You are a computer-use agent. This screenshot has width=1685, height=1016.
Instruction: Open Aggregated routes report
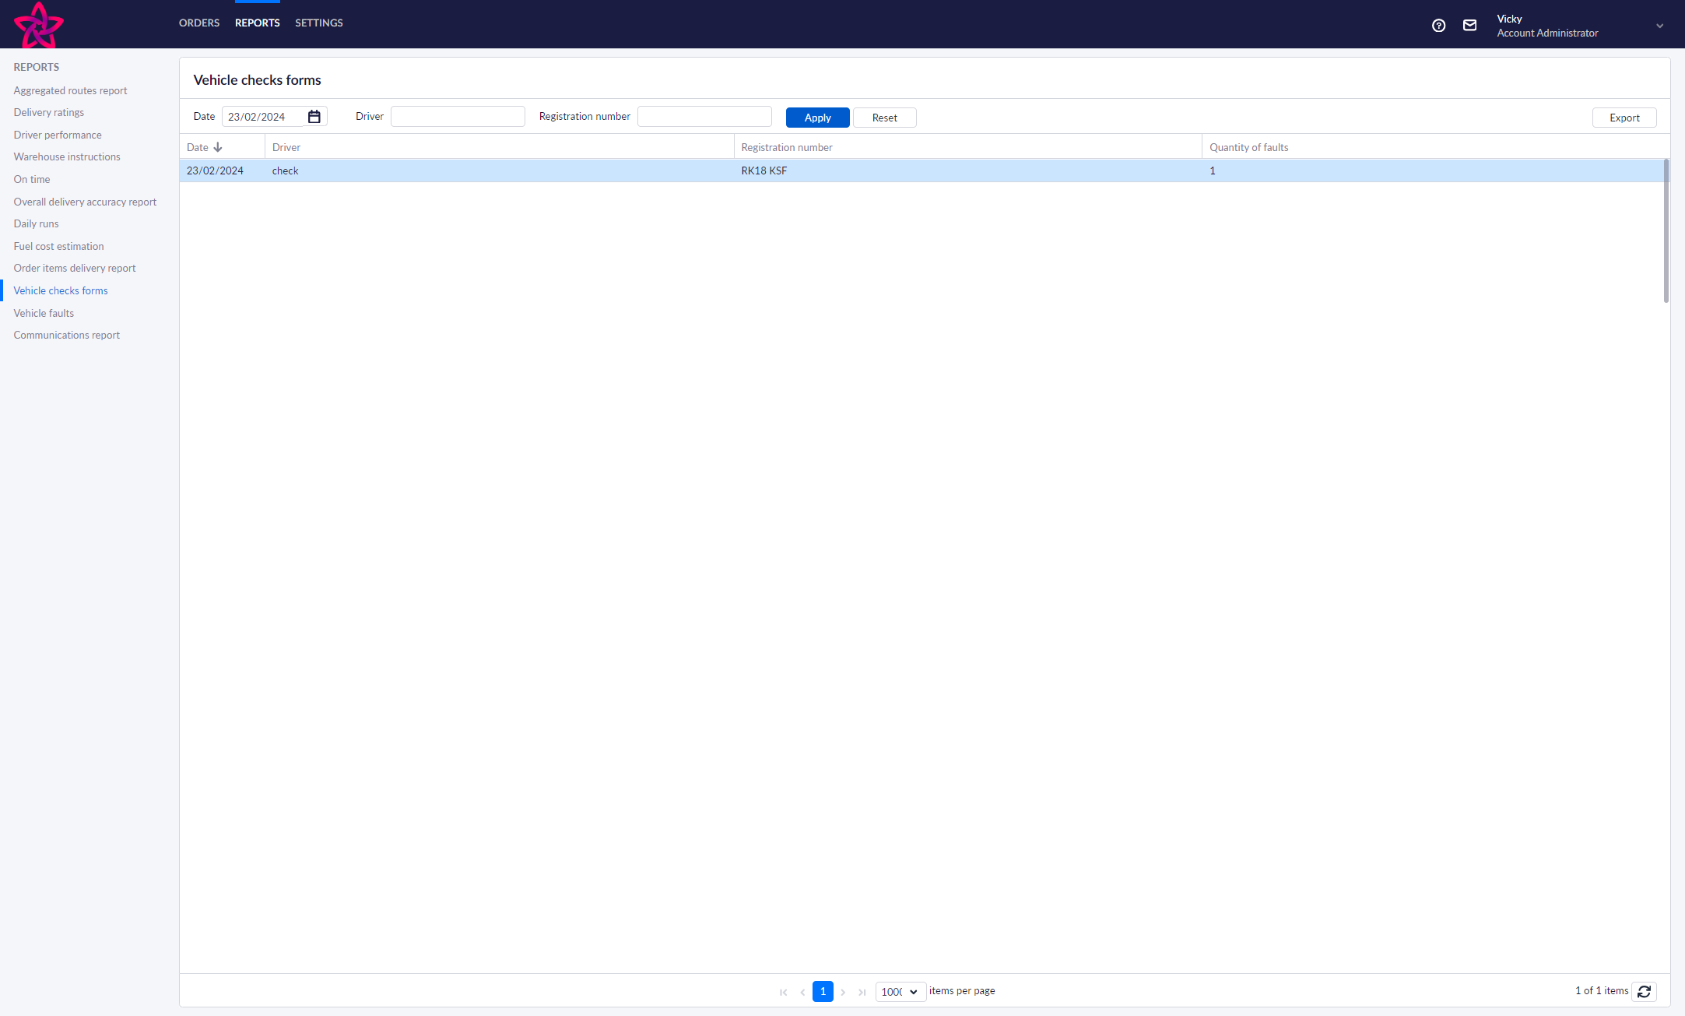pos(70,90)
